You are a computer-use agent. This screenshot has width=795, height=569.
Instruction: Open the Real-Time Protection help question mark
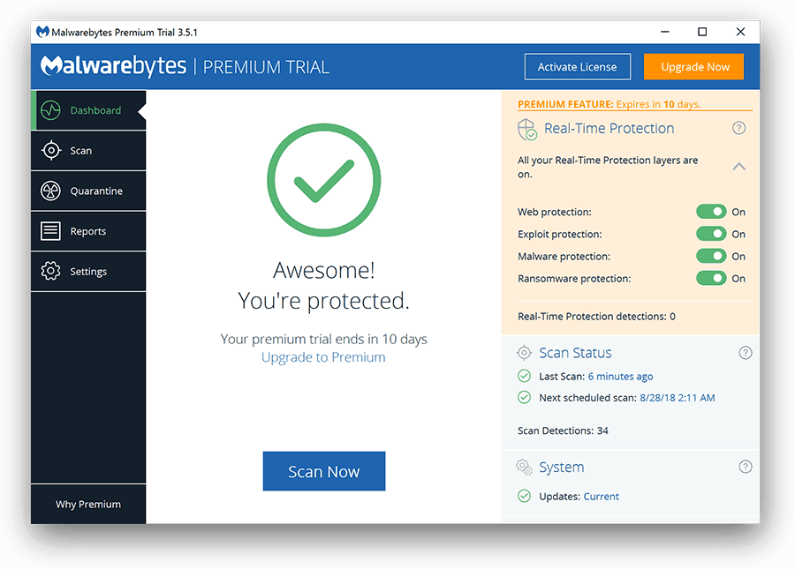tap(739, 128)
